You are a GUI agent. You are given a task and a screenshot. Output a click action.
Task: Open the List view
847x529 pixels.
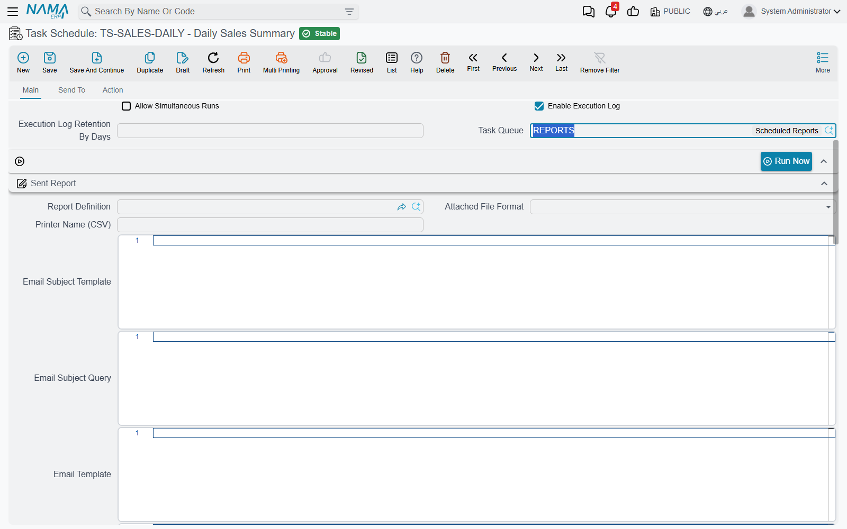(392, 62)
